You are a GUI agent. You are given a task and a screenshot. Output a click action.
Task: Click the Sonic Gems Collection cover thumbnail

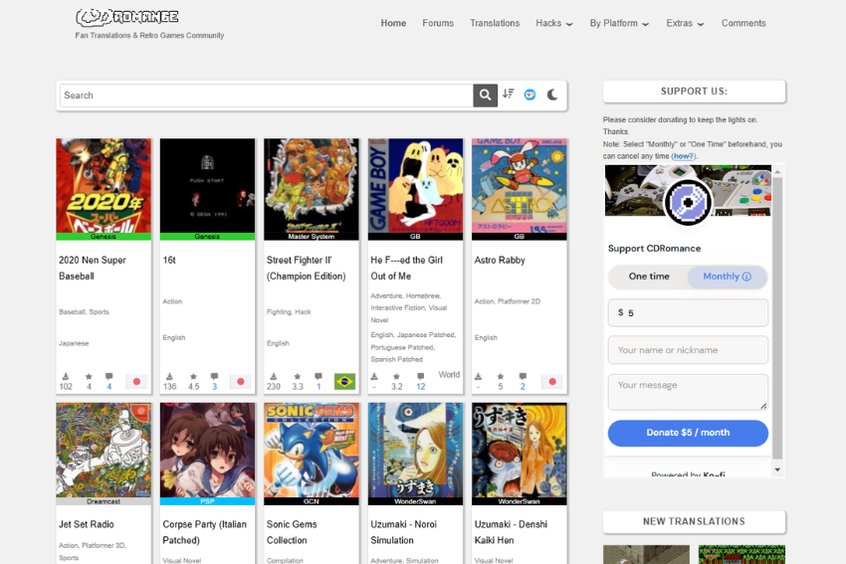coord(312,451)
